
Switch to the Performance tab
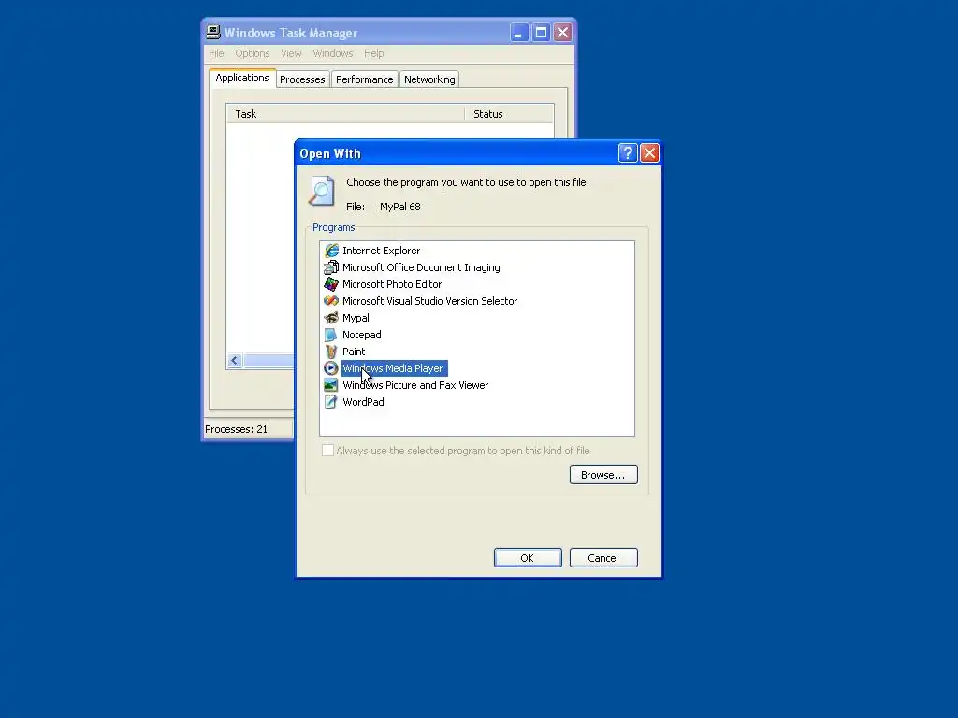365,79
